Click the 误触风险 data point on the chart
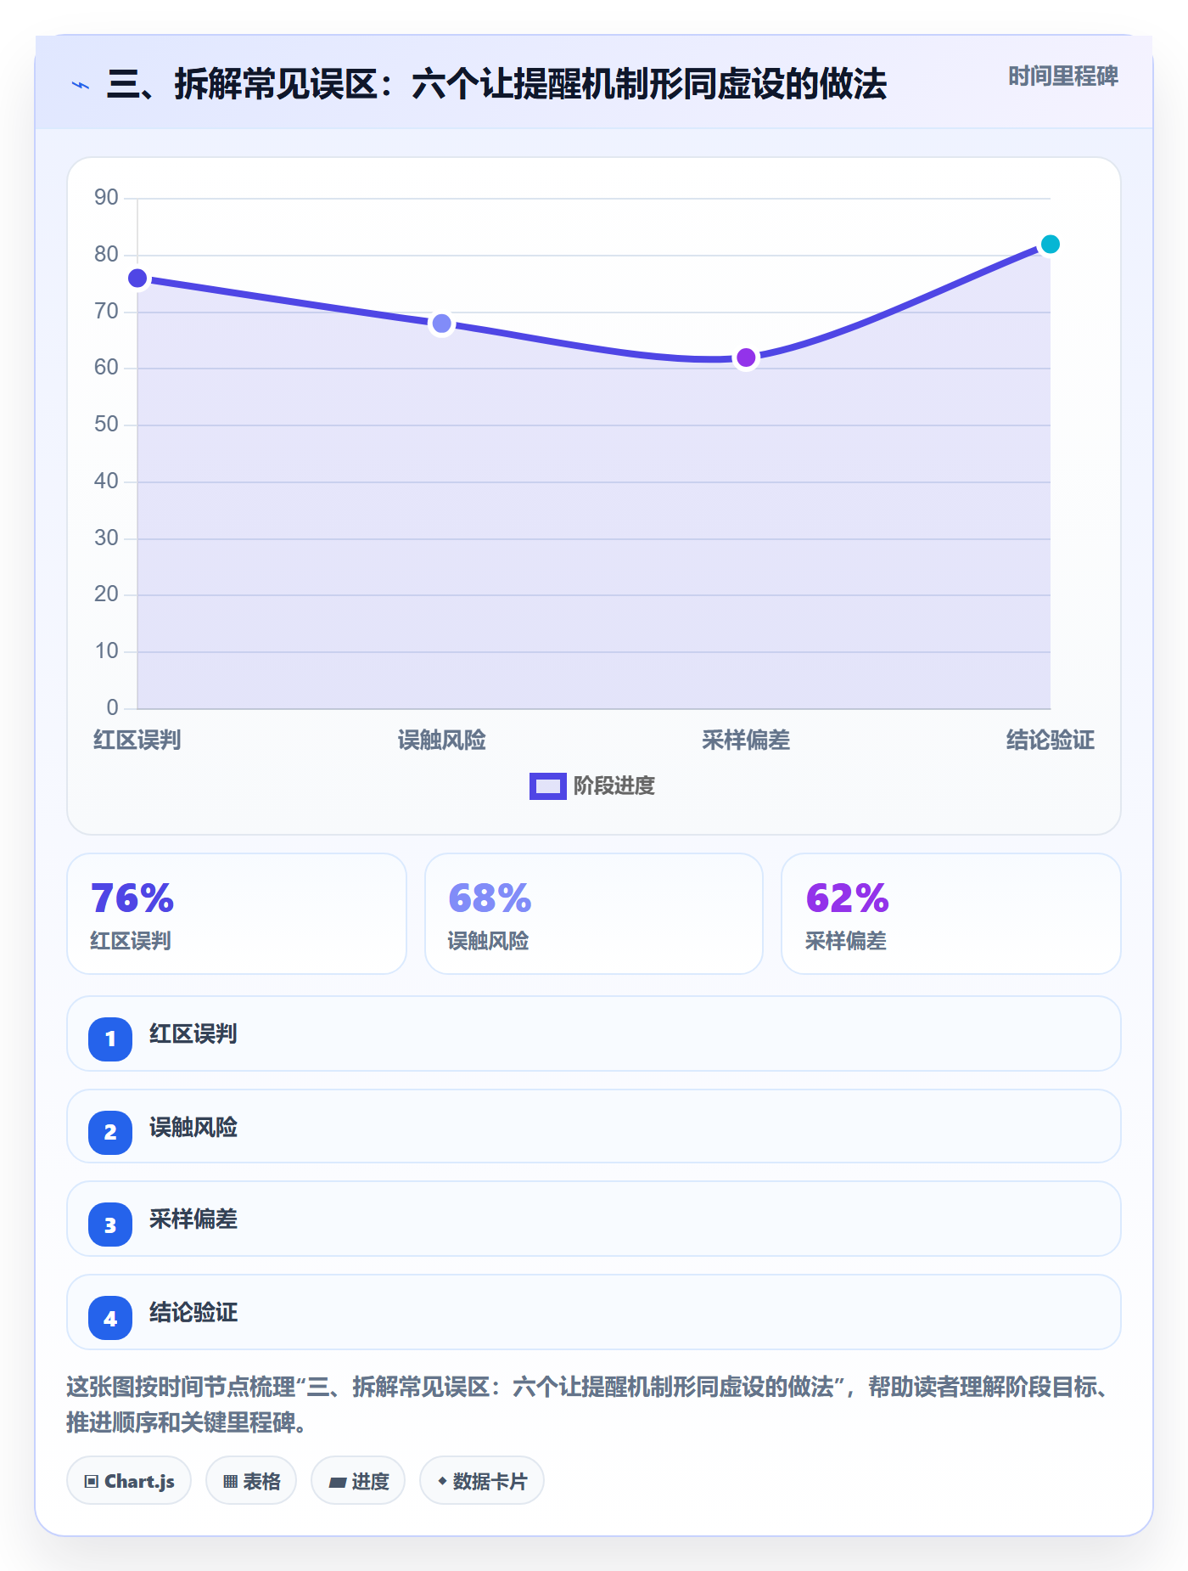The width and height of the screenshot is (1188, 1571). tap(441, 324)
